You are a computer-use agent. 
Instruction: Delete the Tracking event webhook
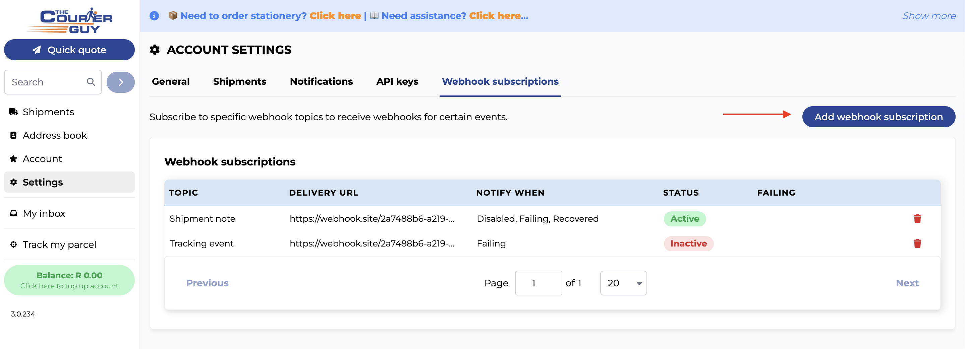pos(917,243)
